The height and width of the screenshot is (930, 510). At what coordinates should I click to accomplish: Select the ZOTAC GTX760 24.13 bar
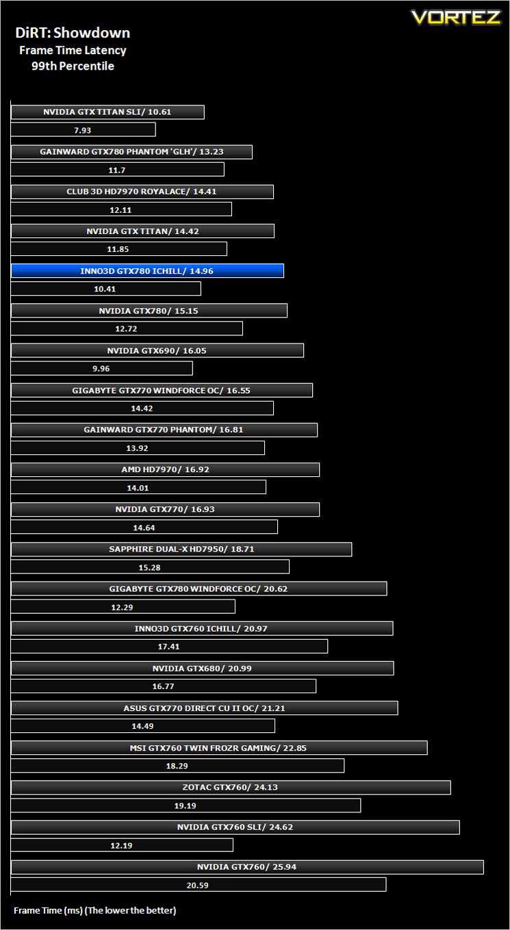(231, 787)
